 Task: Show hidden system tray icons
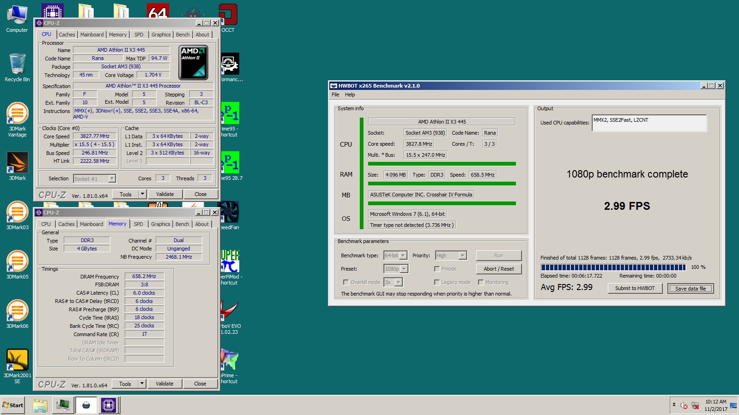pyautogui.click(x=674, y=405)
